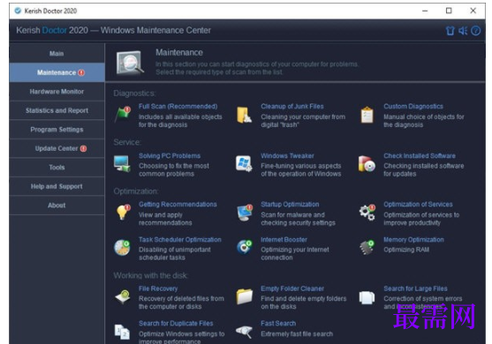Open Solving PC Problems link
Screen dimensions: 492x344
pyautogui.click(x=170, y=156)
